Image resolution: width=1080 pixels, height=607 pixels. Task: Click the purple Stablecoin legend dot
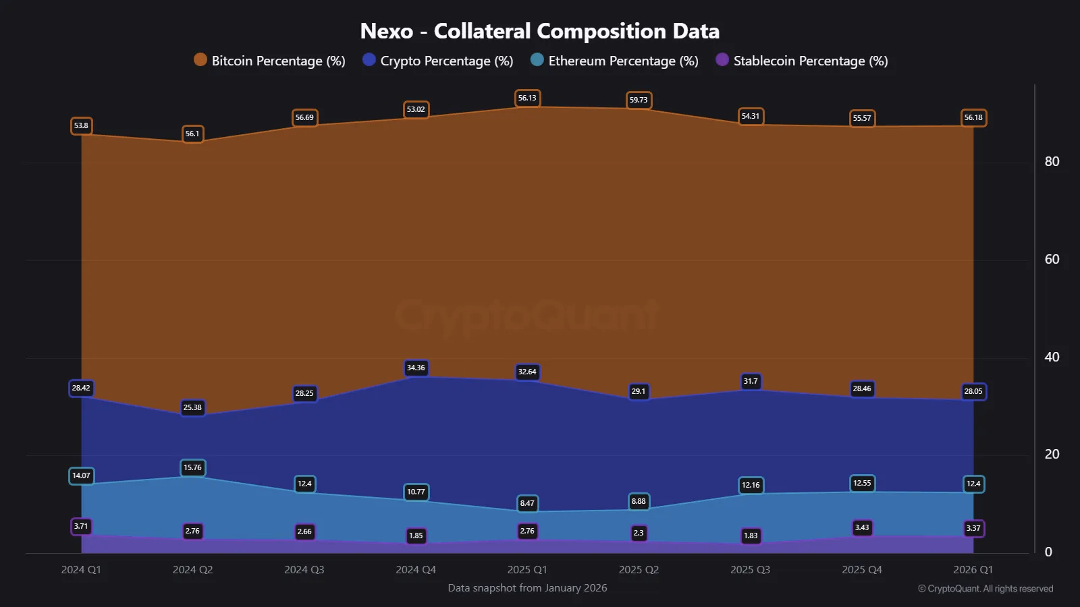click(x=722, y=59)
